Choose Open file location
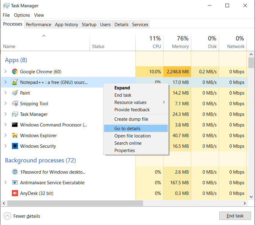 [136, 136]
